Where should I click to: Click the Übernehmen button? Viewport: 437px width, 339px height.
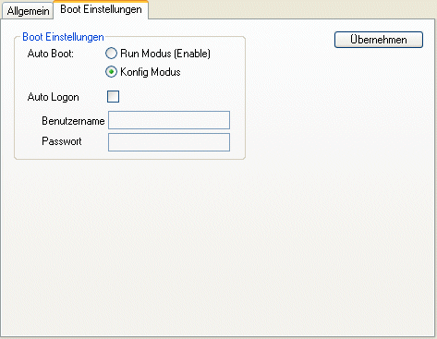click(379, 40)
